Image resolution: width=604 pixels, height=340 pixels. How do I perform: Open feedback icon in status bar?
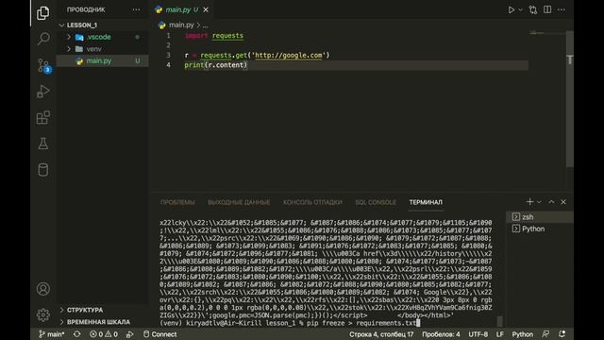545,334
